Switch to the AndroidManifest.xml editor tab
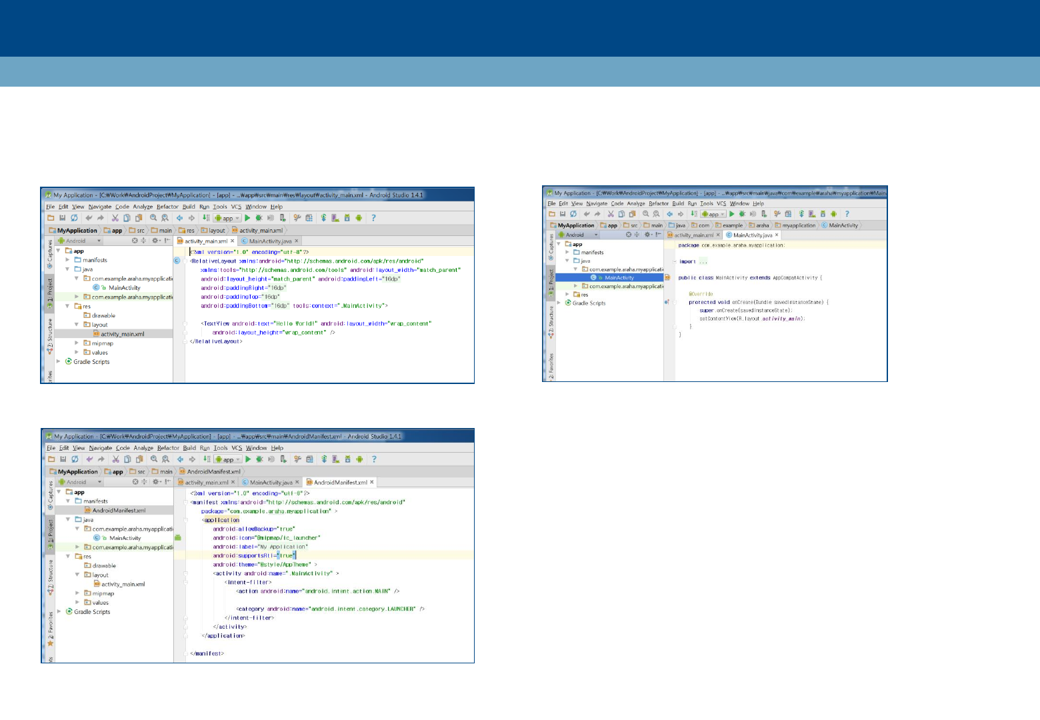 340,482
